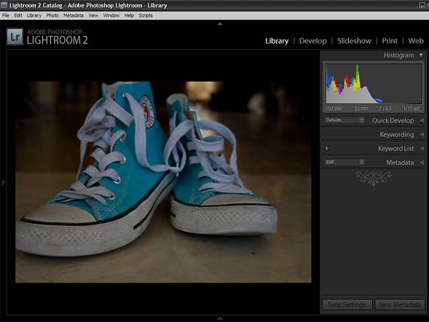Screen dimensions: 429x322
Task: Click the blue sneakers photo preview
Action: coord(163,182)
